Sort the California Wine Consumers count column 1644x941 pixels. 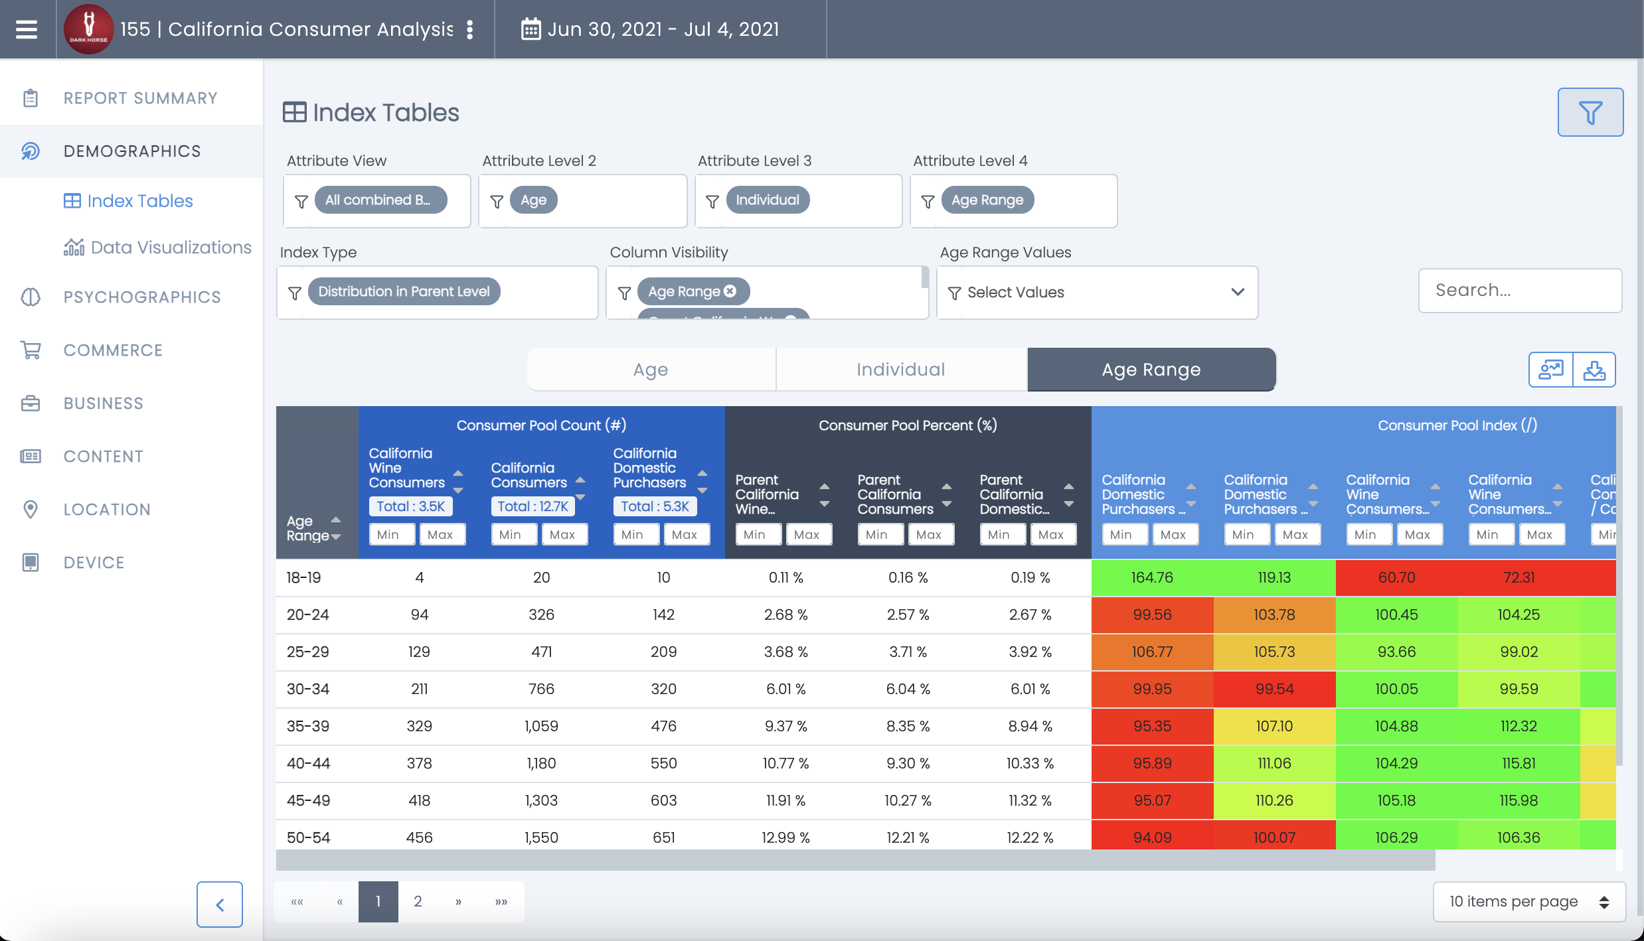pos(458,482)
